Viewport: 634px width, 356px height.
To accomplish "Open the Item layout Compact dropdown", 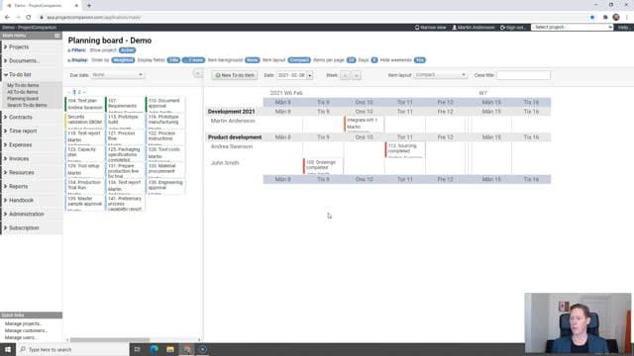I will 440,75.
